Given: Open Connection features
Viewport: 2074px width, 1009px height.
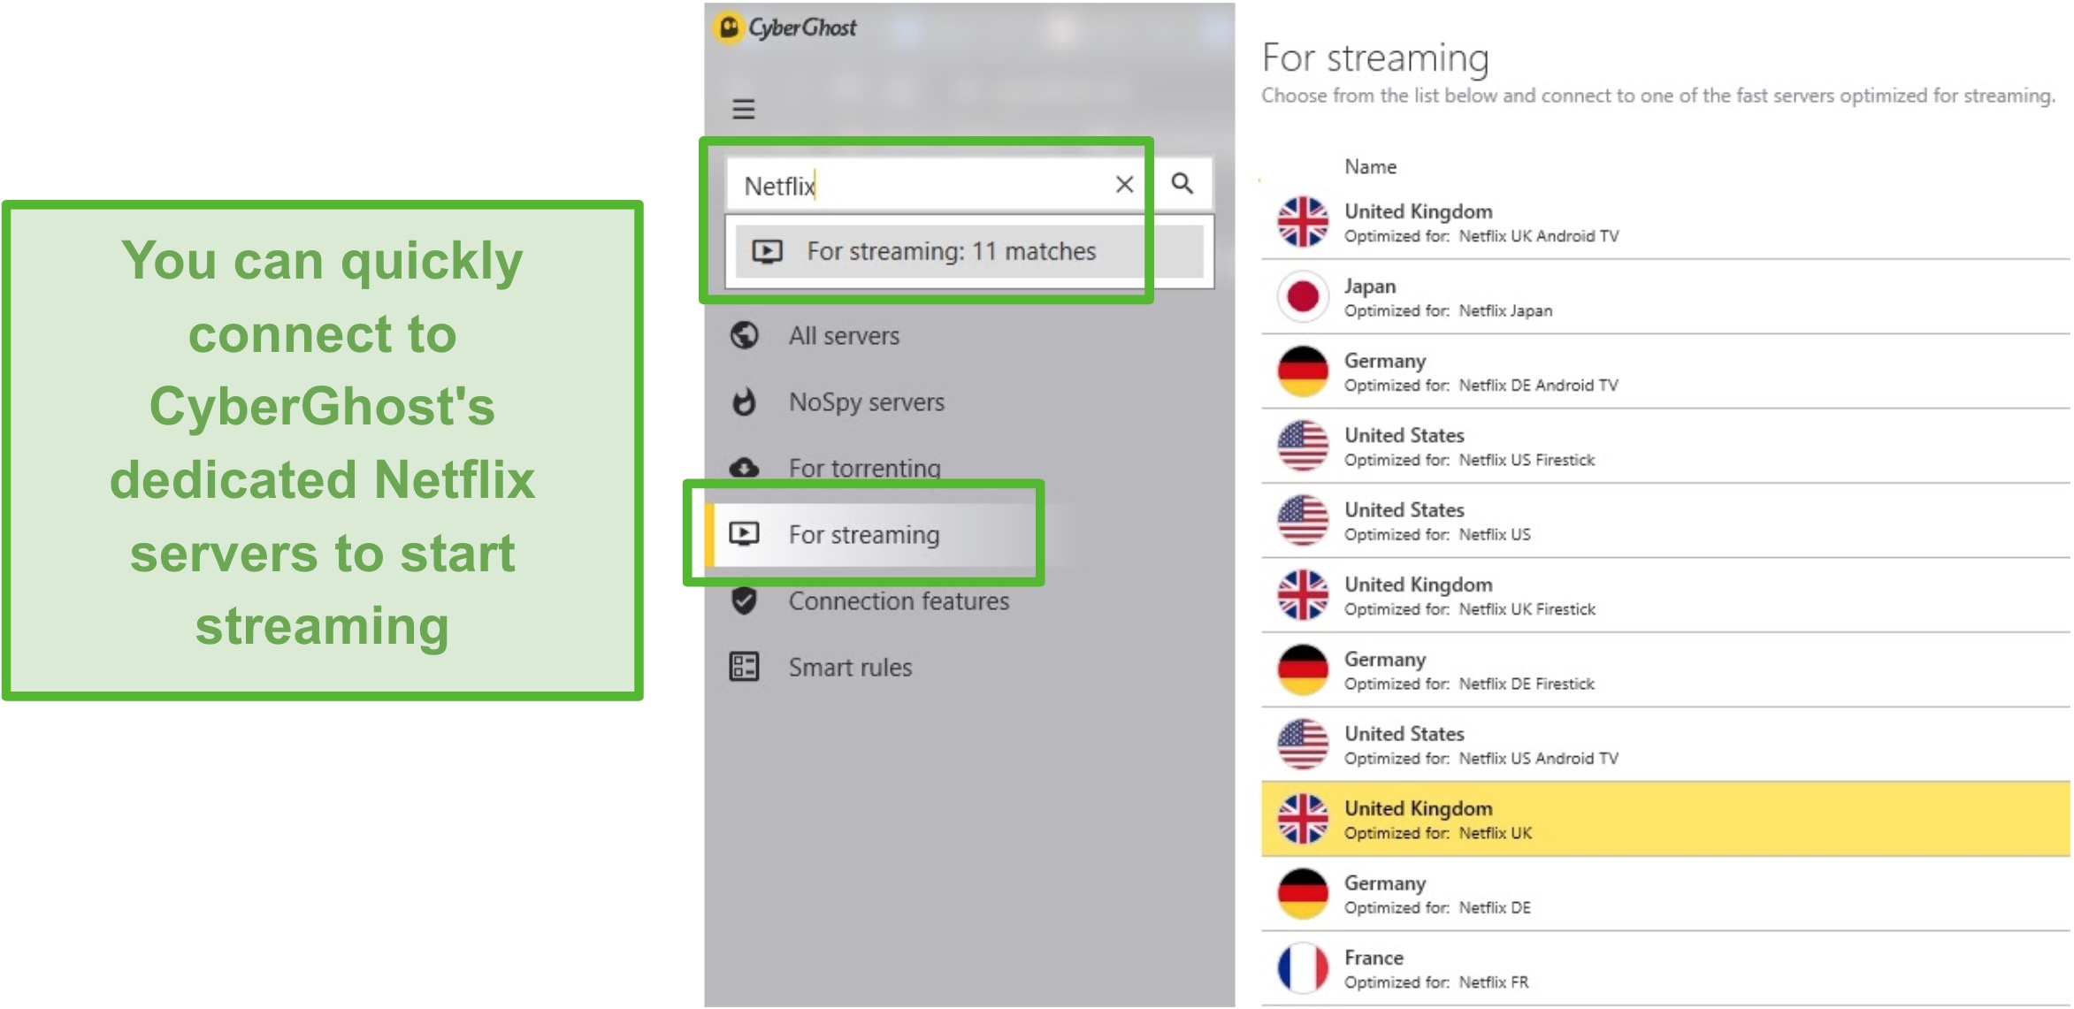Looking at the screenshot, I should tap(869, 601).
